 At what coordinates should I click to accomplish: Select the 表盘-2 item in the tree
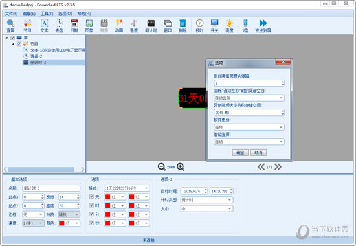(x=33, y=56)
